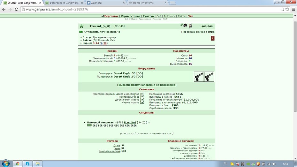Click the Уран resource link
Viewport: 297px width, 167px height.
(x=118, y=148)
